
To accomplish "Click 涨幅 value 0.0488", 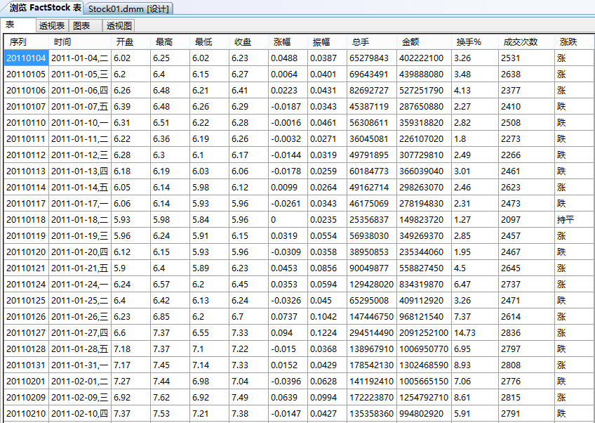I will pyautogui.click(x=288, y=58).
